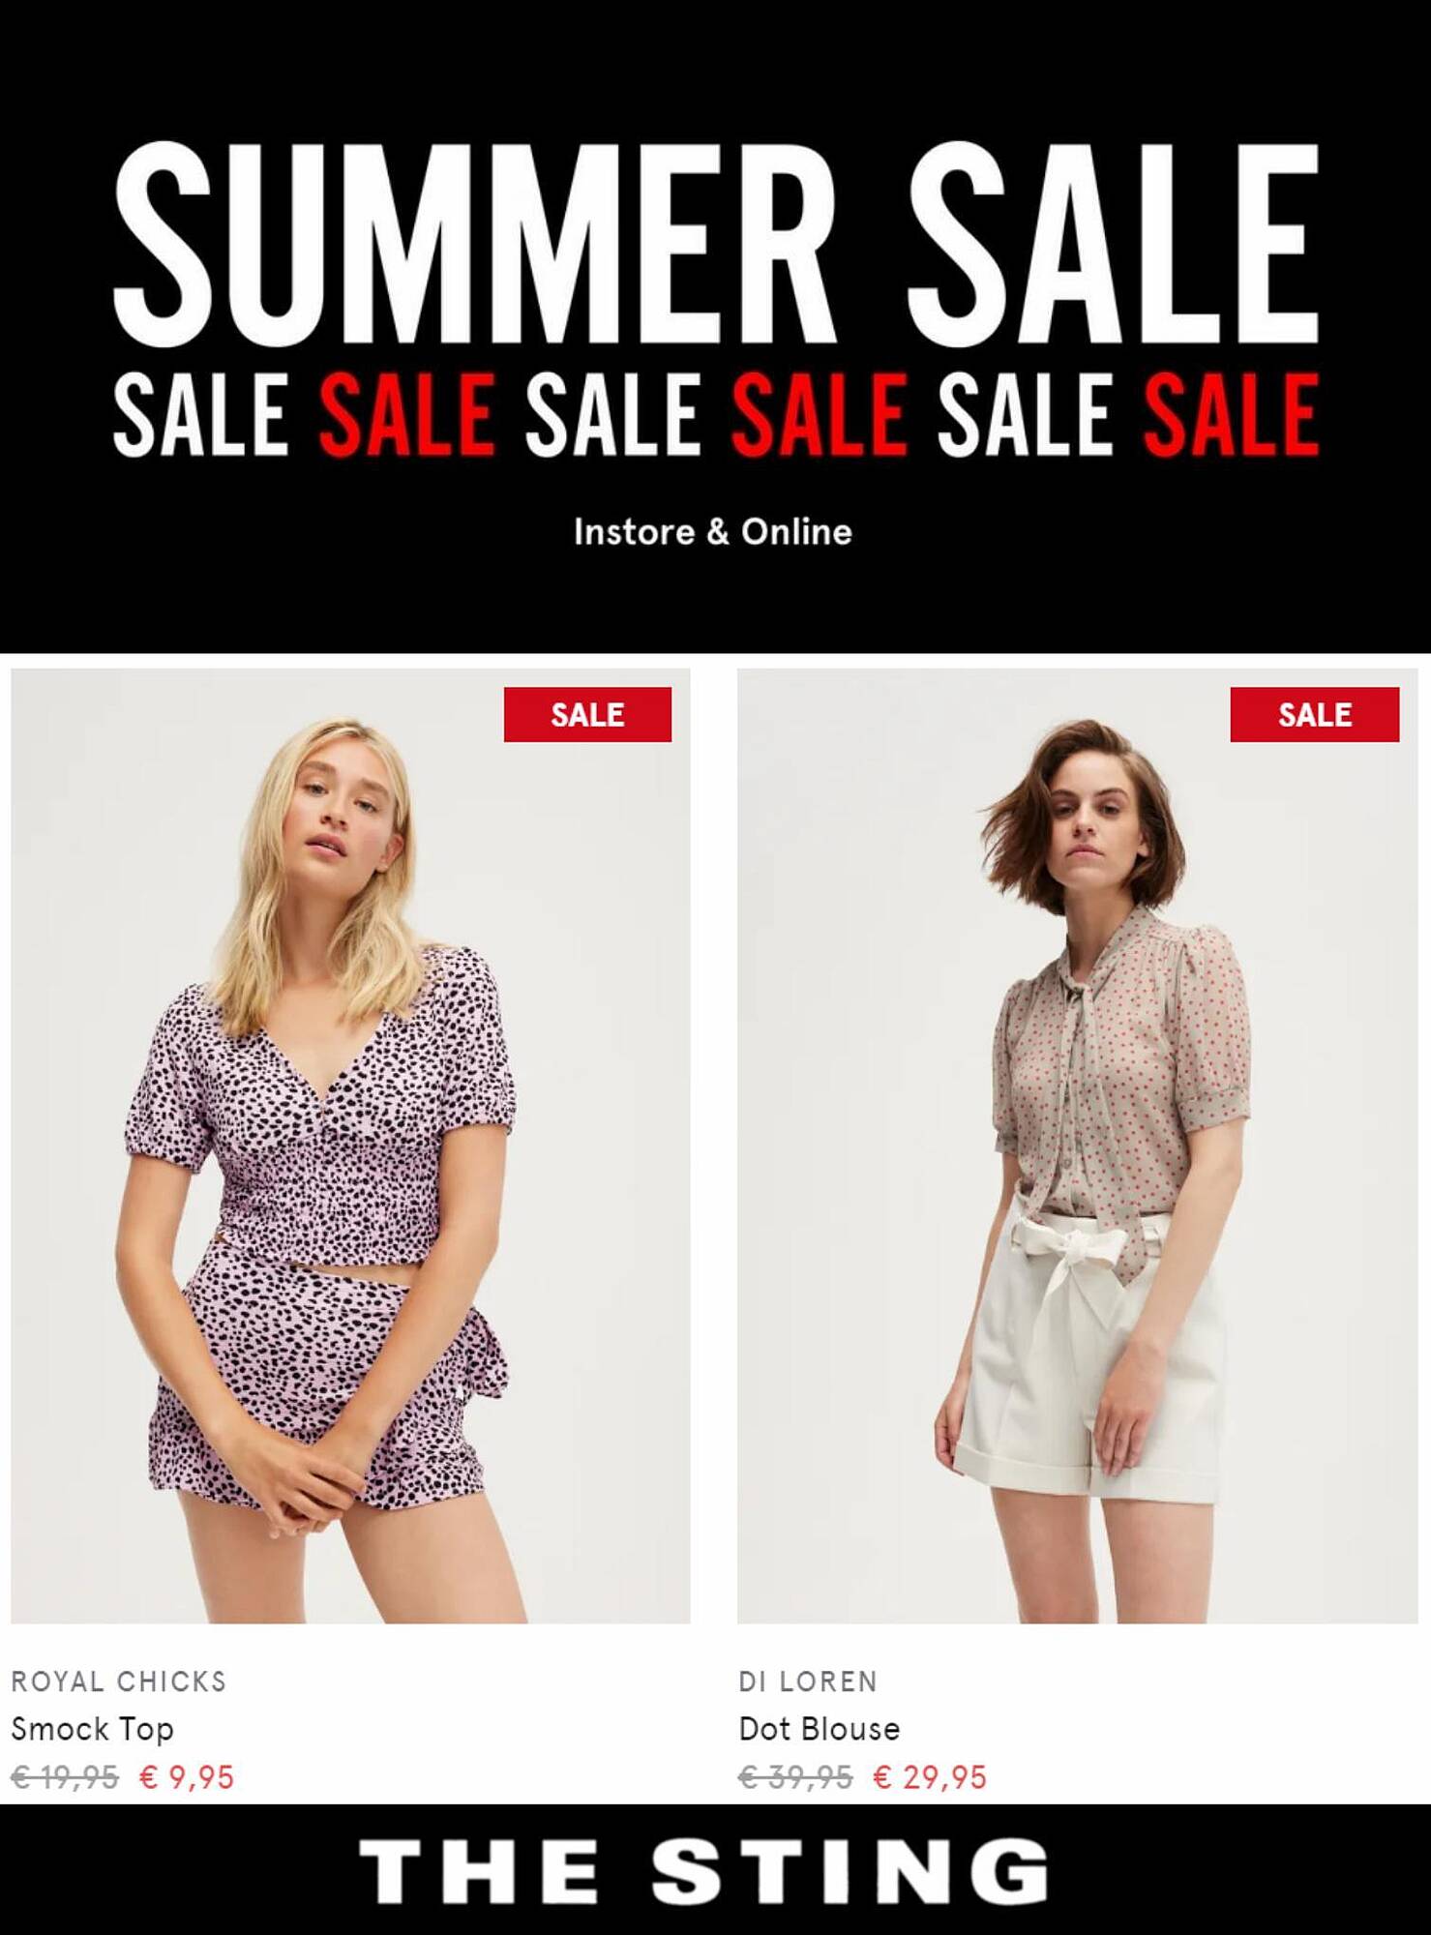The height and width of the screenshot is (1935, 1431).
Task: Click The Sting logo in footer
Action: (x=703, y=1872)
